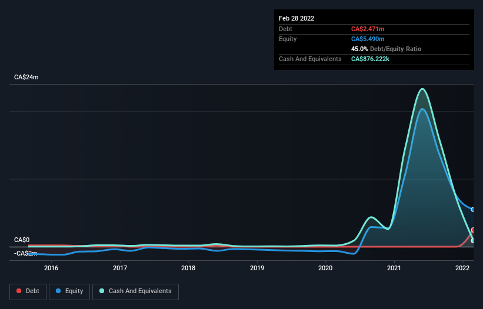Click the Cash And Equivalents tooltip label

click(x=310, y=59)
